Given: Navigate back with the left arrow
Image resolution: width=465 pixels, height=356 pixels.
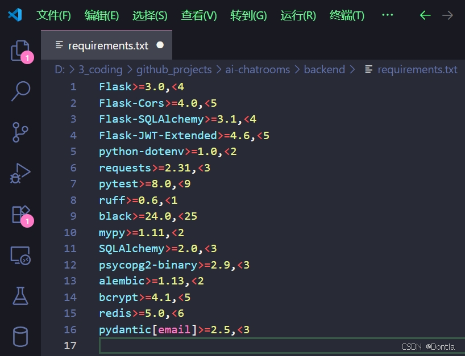Looking at the screenshot, I should pos(425,16).
